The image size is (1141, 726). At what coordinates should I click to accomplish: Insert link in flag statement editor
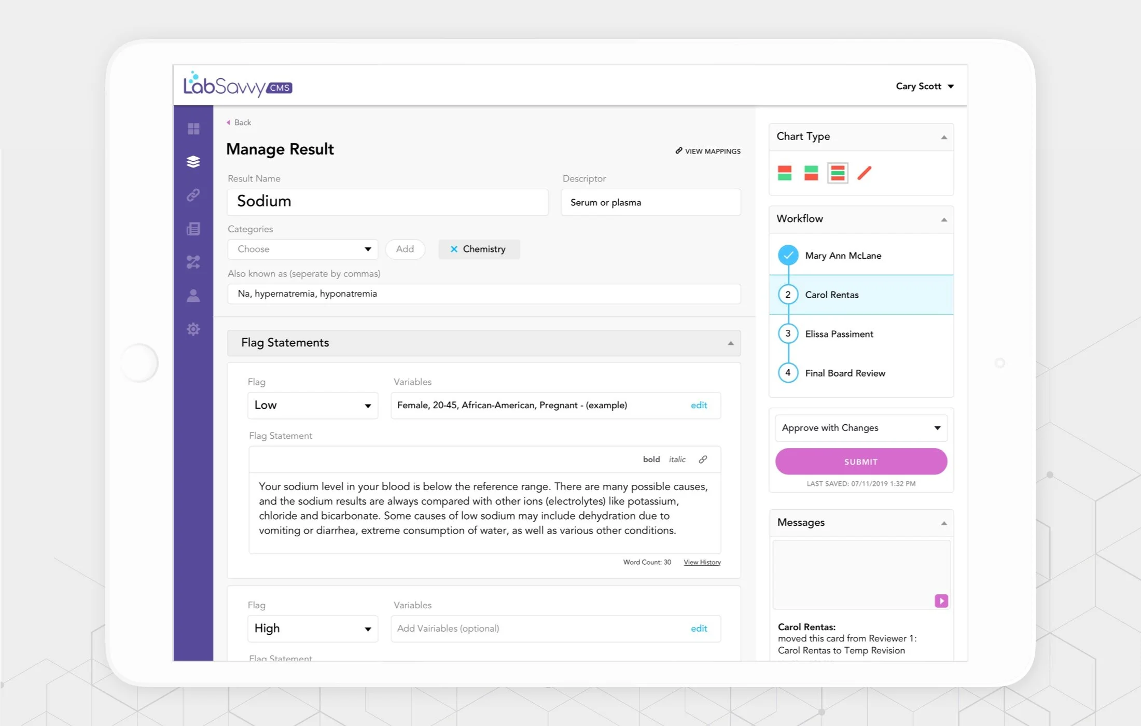703,459
